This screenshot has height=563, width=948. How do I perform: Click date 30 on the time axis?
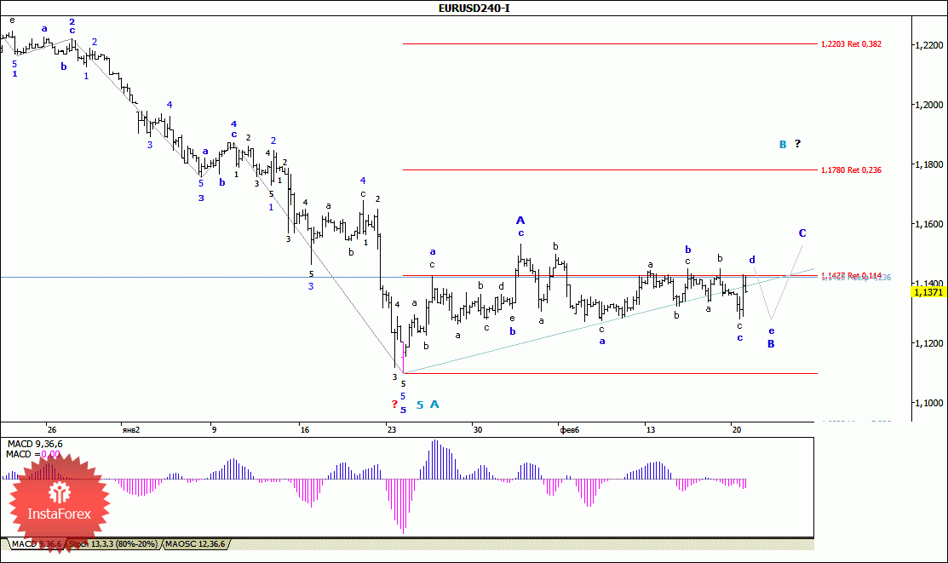pos(478,430)
